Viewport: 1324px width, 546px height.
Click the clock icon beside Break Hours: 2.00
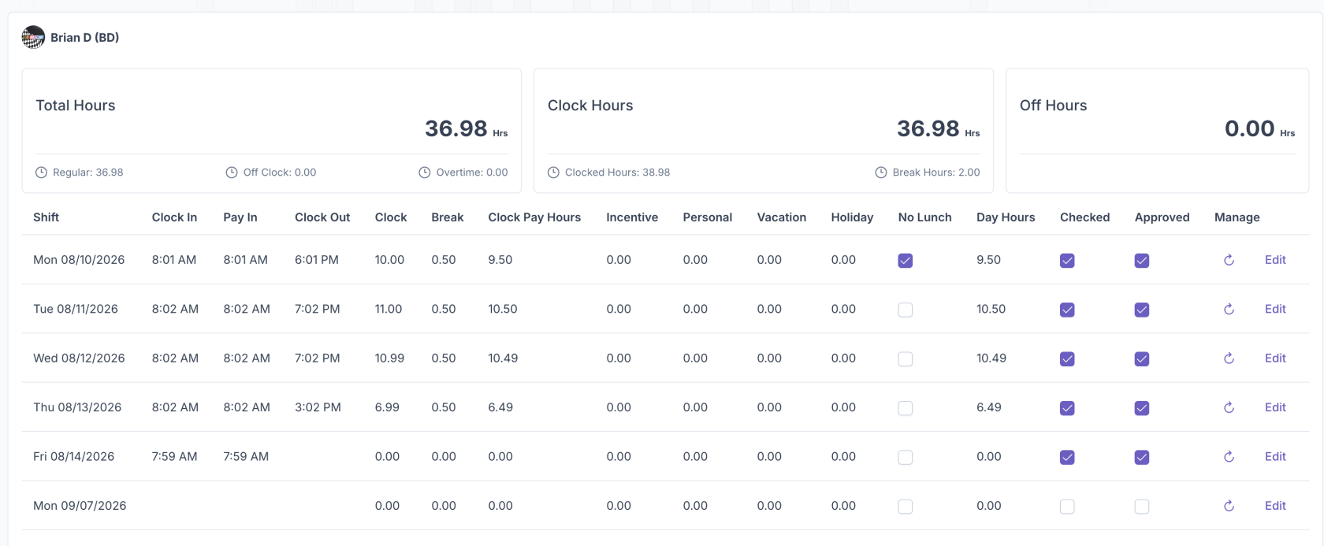881,173
